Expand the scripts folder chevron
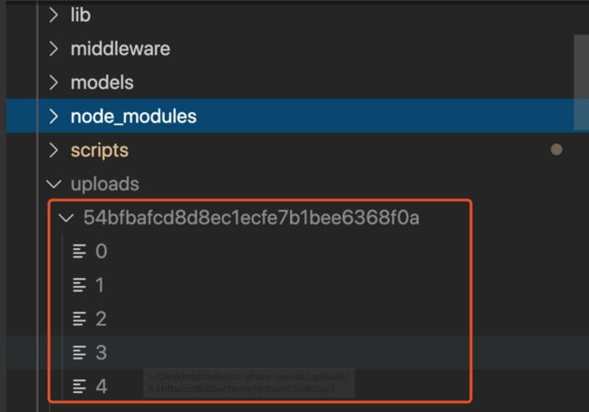This screenshot has width=589, height=412. [53, 149]
